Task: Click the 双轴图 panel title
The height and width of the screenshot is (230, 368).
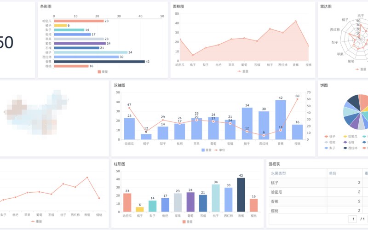Action: coord(120,85)
